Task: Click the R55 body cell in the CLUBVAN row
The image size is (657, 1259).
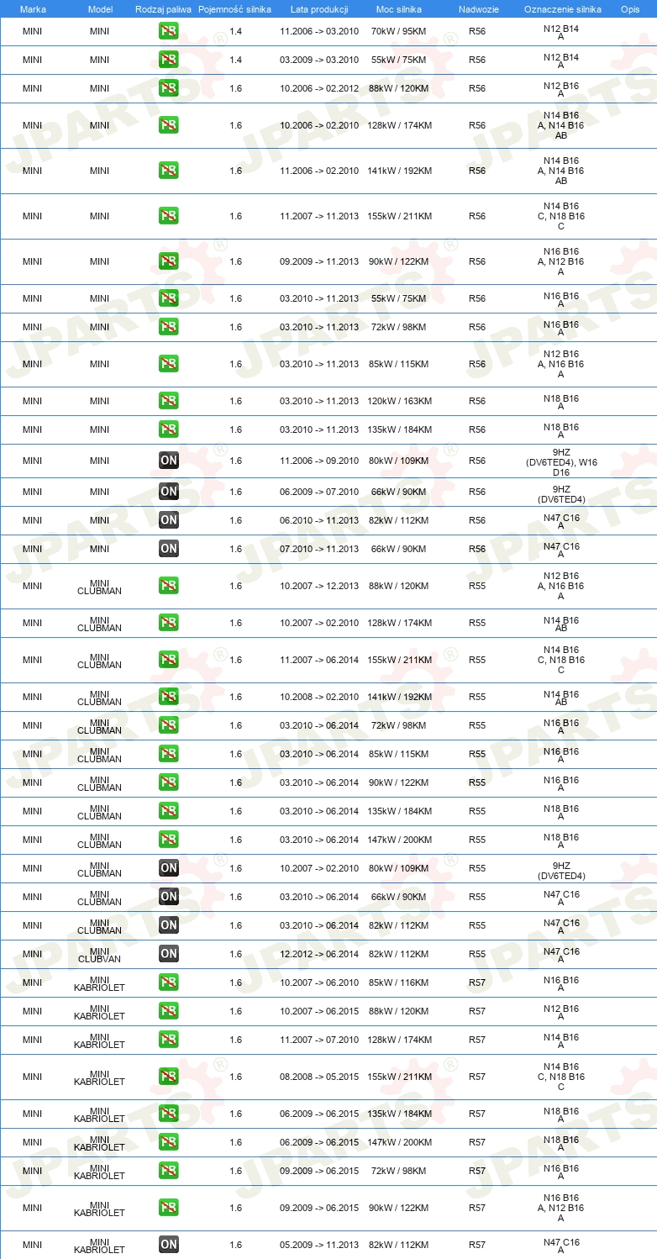Action: 477,954
